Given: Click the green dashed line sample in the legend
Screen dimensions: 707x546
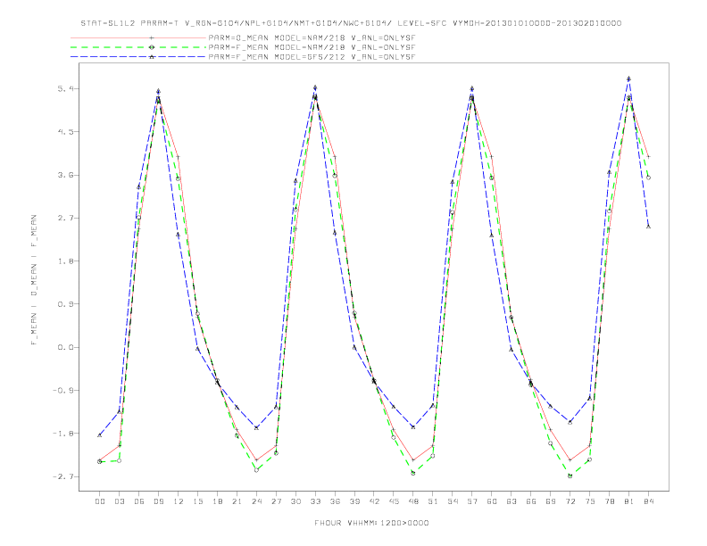Looking at the screenshot, I should [138, 47].
